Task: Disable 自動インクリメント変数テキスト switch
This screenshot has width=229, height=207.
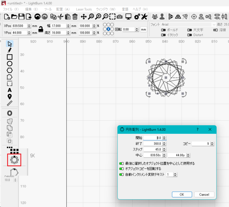Action: point(121,175)
